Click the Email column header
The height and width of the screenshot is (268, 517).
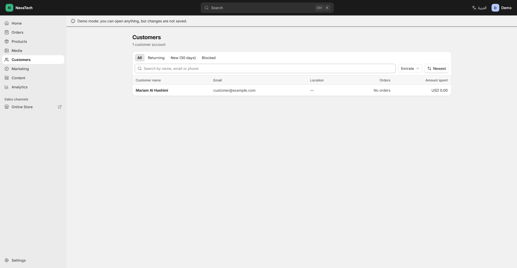(x=217, y=80)
